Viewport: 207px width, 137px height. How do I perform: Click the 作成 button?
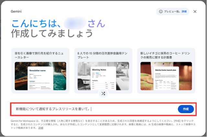click(x=186, y=109)
